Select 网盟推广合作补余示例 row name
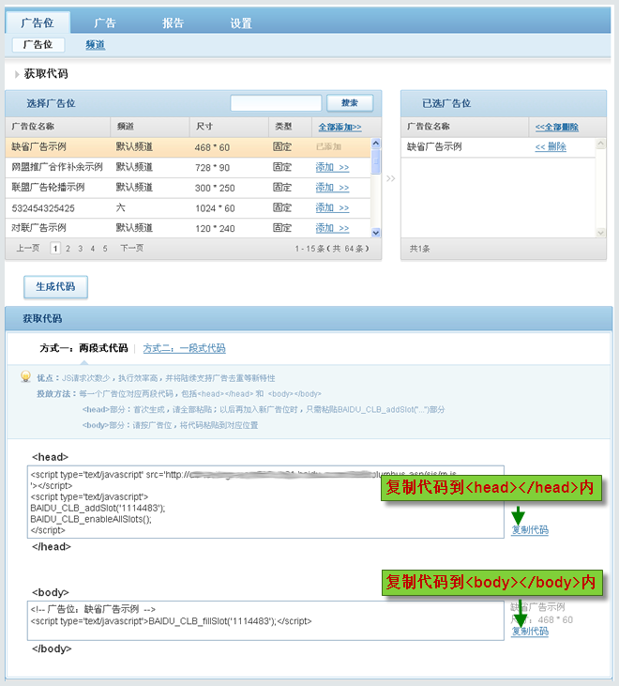Screen dimensions: 619x686 point(57,167)
